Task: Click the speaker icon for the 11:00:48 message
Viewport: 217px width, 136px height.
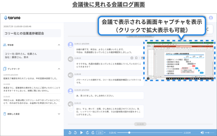Action: [x=71, y=75]
